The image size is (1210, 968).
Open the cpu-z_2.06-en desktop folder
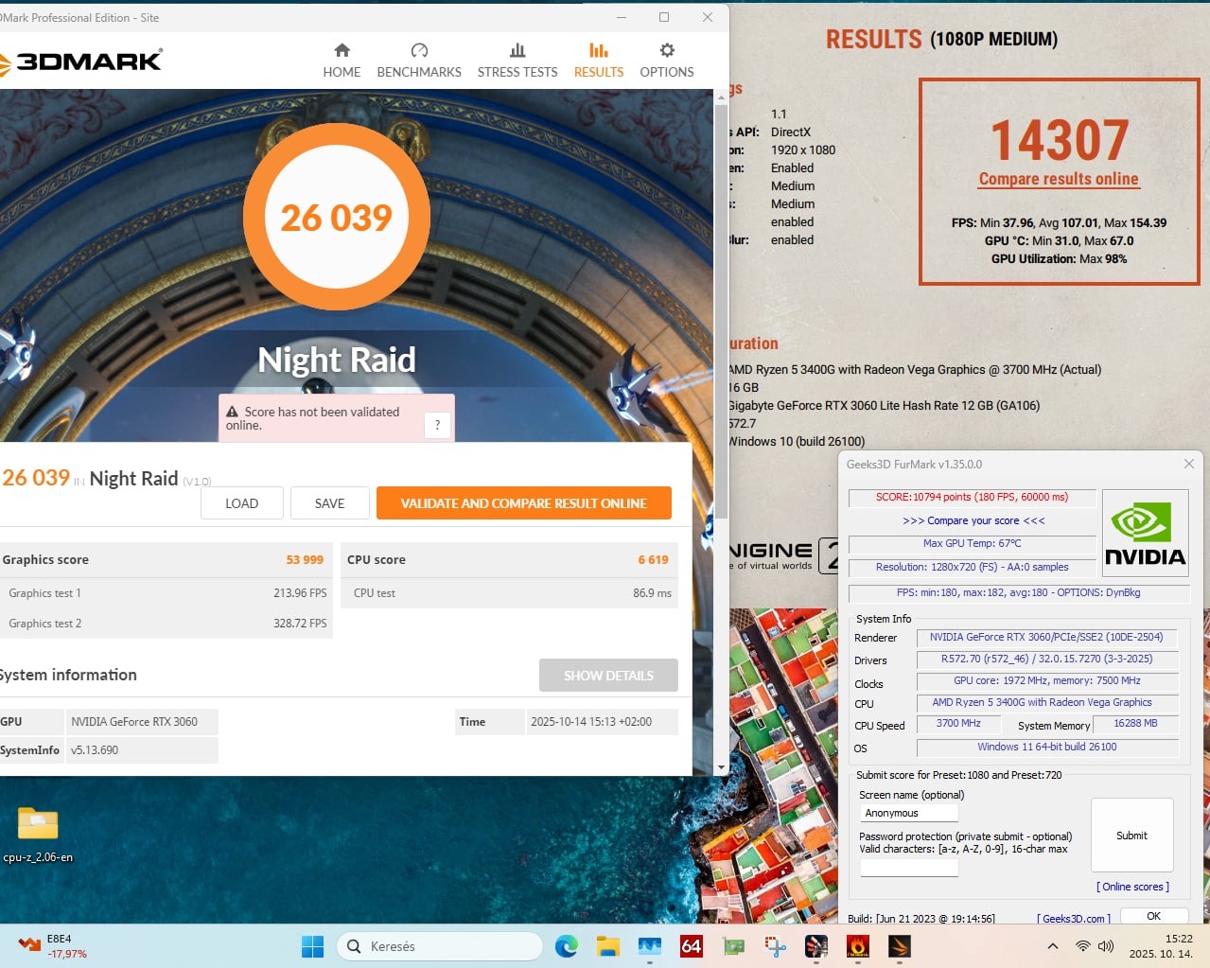38,835
